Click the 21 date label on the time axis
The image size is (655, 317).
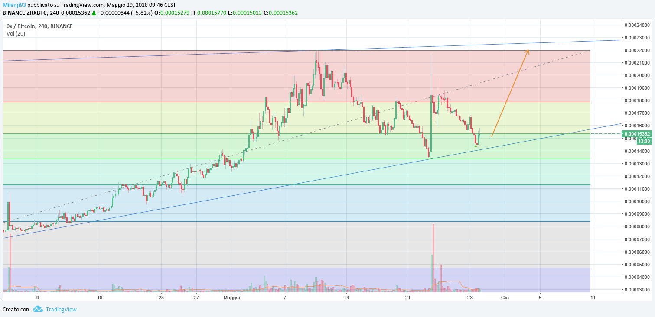tap(407, 298)
